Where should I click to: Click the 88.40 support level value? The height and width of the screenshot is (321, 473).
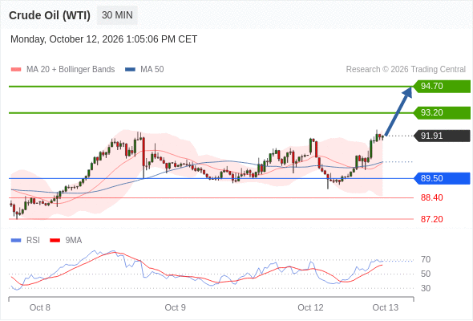coord(431,197)
